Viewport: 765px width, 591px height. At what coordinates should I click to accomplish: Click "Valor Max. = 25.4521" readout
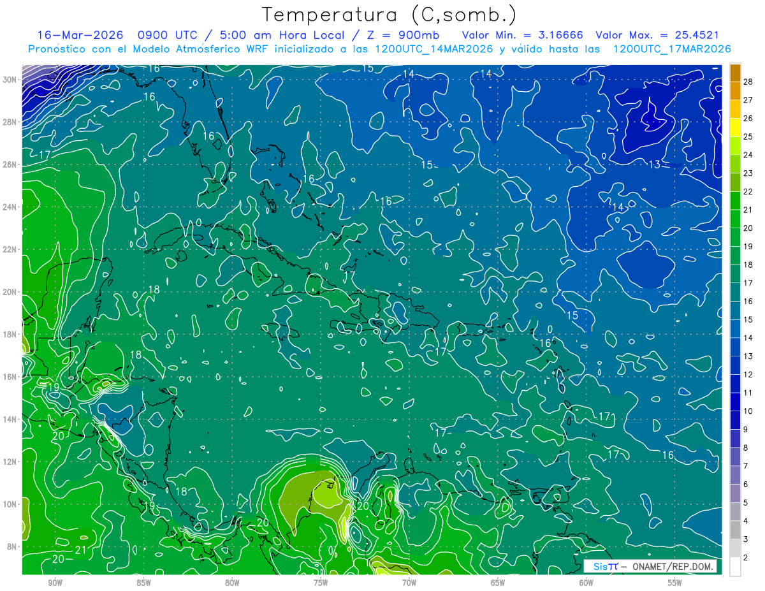(657, 35)
